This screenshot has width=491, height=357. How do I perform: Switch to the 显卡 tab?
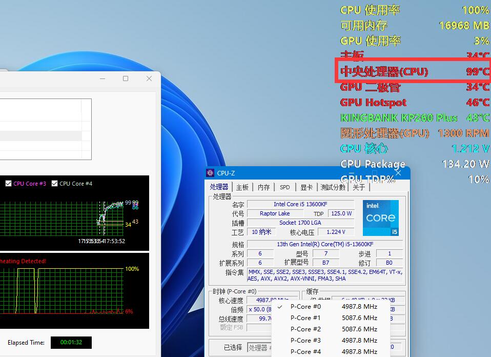306,187
